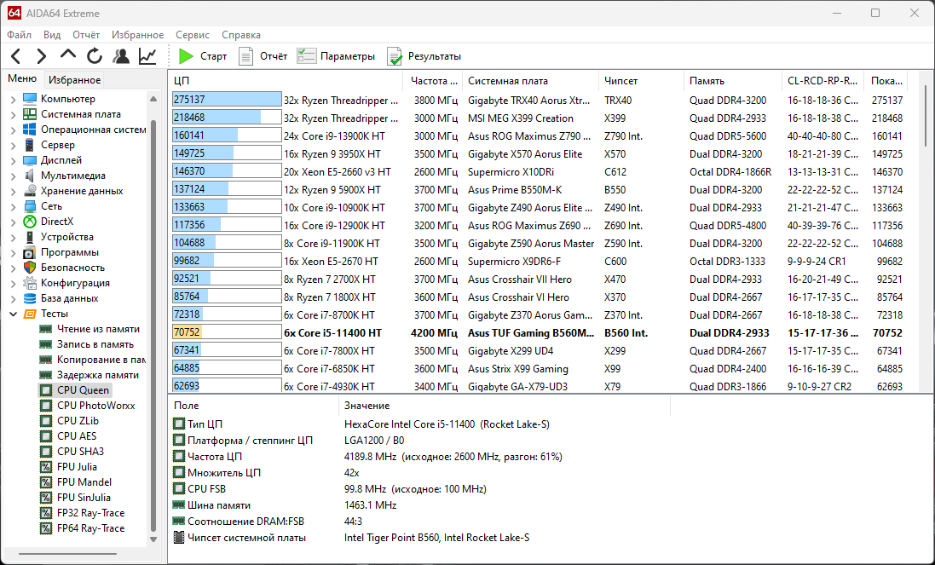Image resolution: width=935 pixels, height=565 pixels.
Task: Select the highlighted 70752 score bar
Action: (227, 332)
